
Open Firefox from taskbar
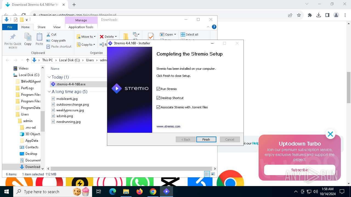pos(140,192)
